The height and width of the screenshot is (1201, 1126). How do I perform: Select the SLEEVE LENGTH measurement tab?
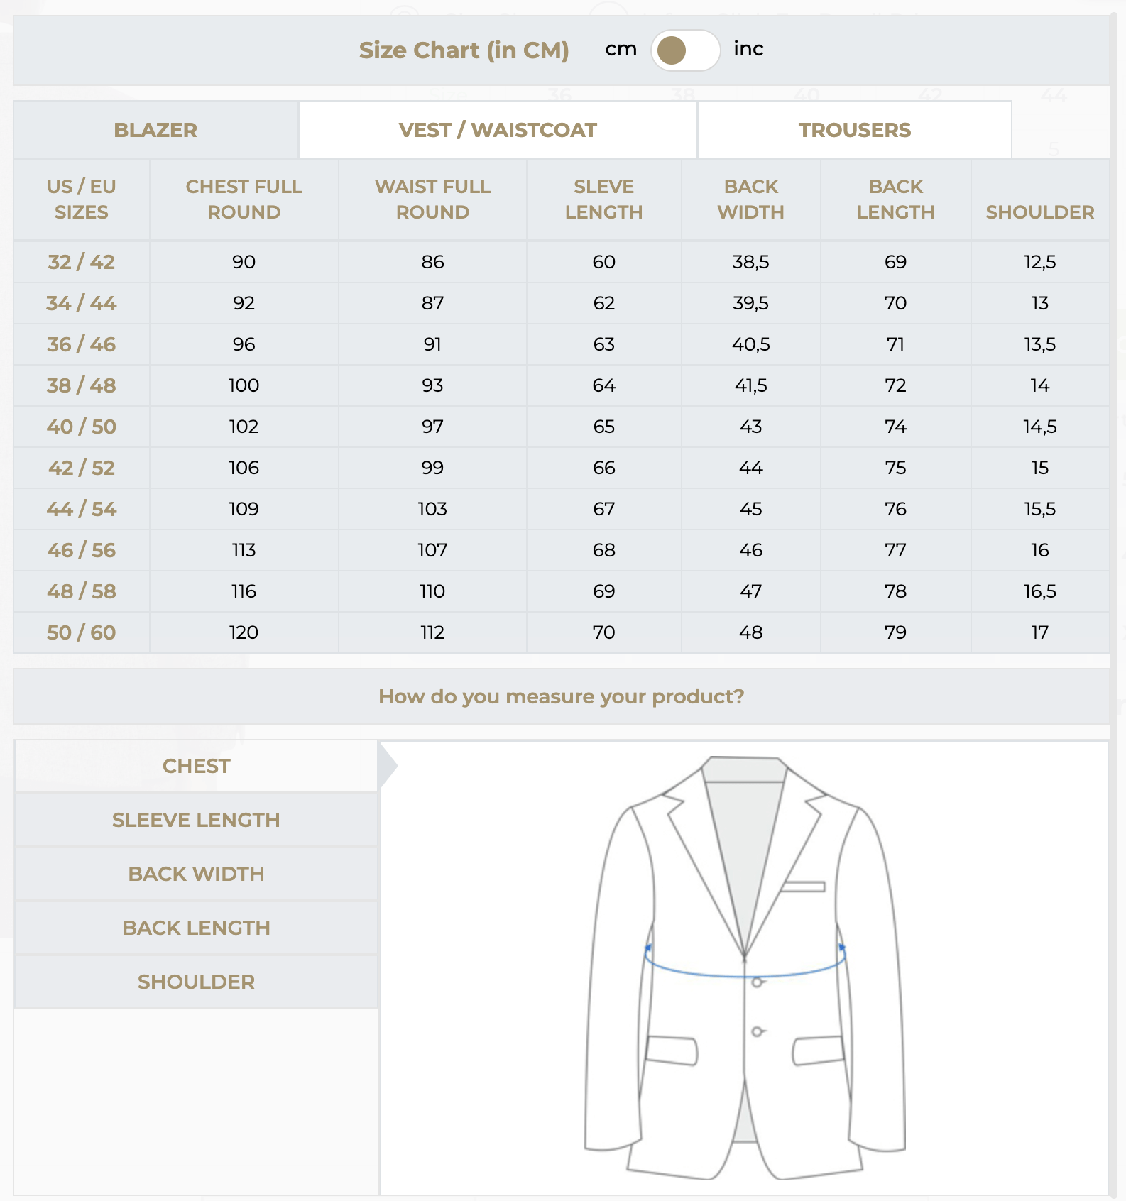[x=196, y=820]
